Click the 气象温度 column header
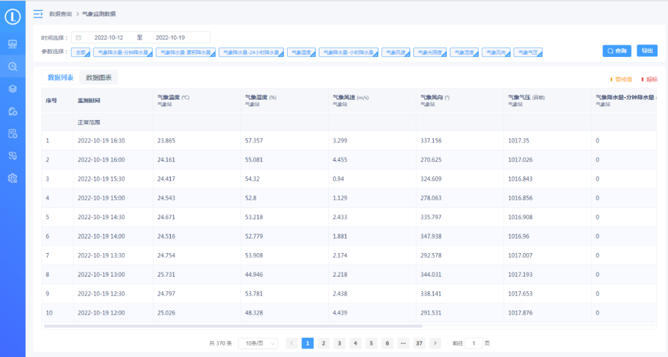Image resolution: width=668 pixels, height=357 pixels. click(197, 100)
